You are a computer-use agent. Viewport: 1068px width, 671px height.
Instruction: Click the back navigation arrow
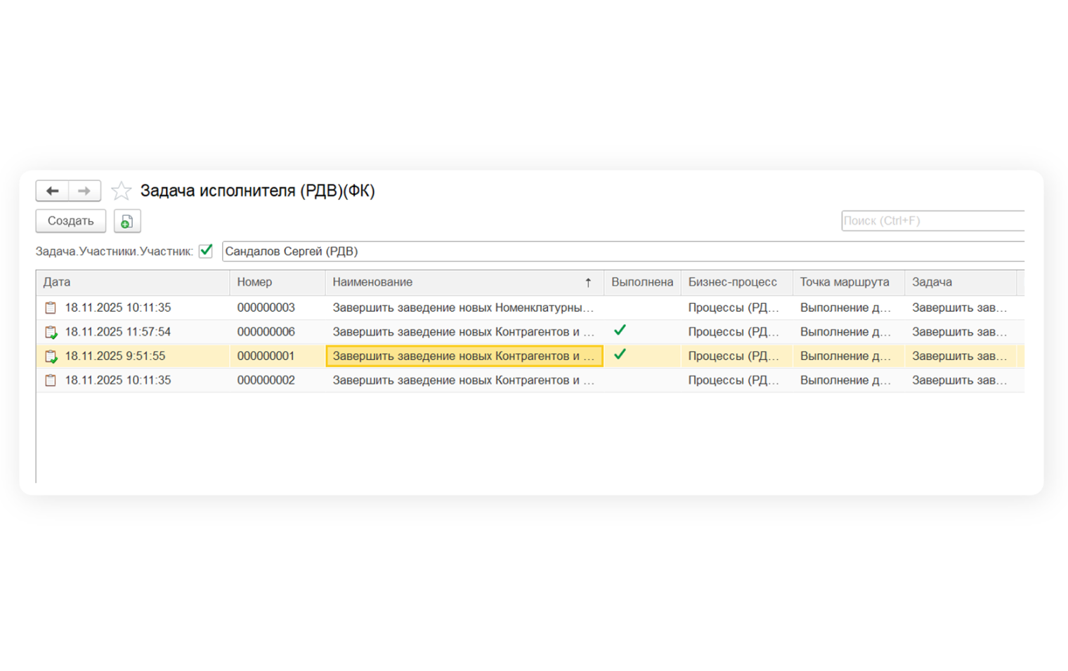53,191
